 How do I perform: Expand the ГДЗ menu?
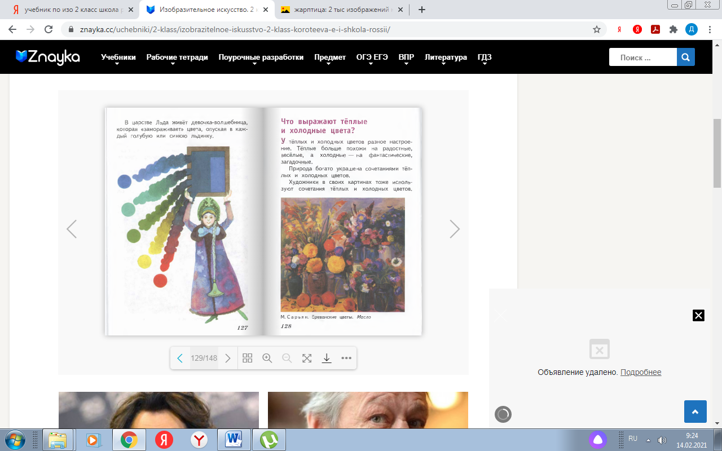pos(485,58)
